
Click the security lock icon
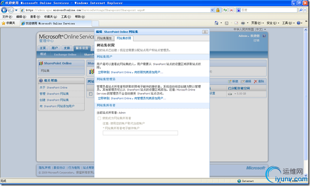coord(218,10)
